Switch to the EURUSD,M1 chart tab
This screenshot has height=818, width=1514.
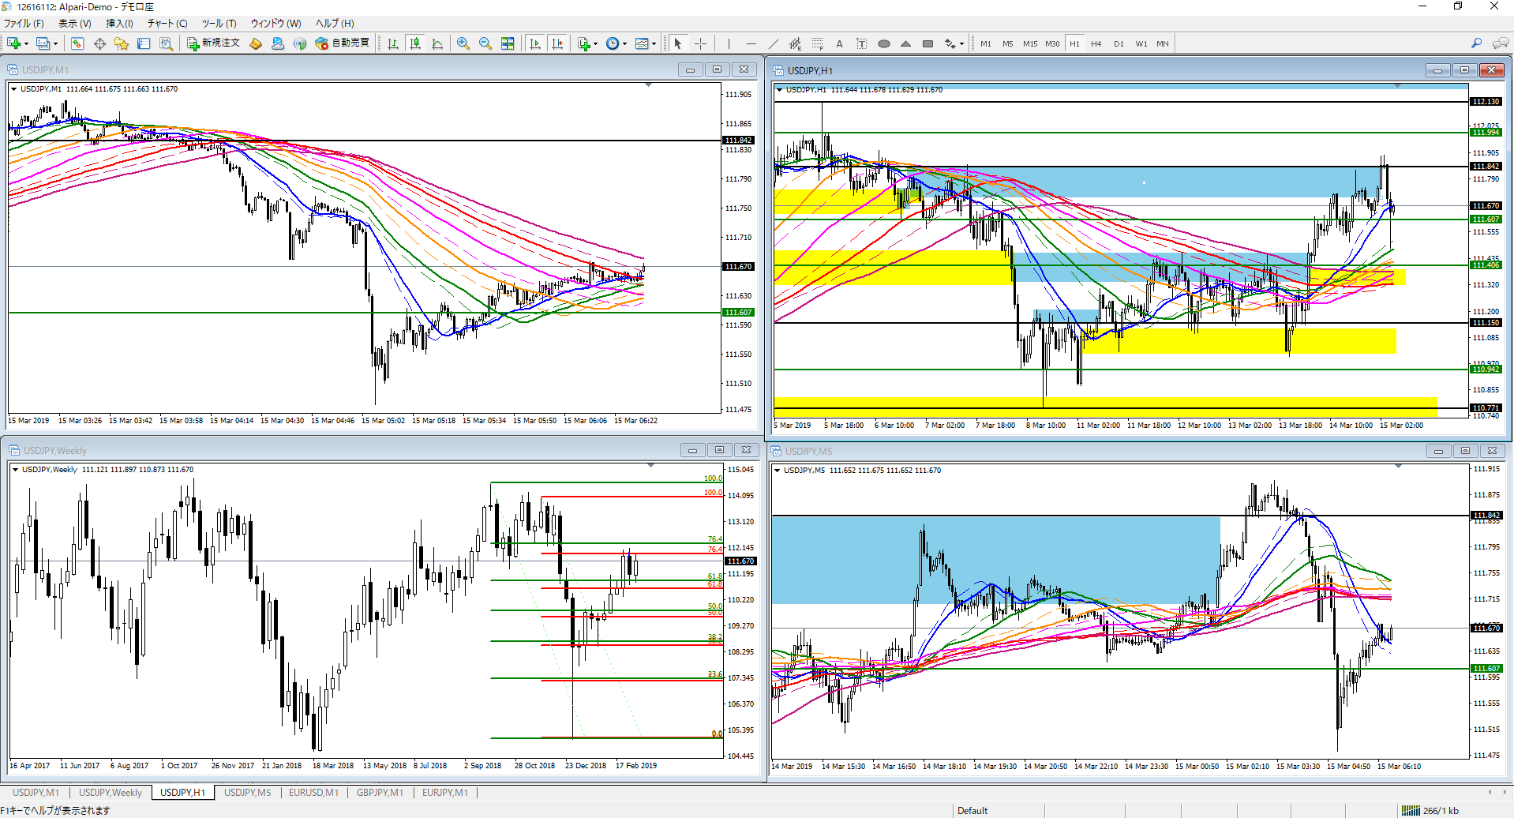coord(313,793)
